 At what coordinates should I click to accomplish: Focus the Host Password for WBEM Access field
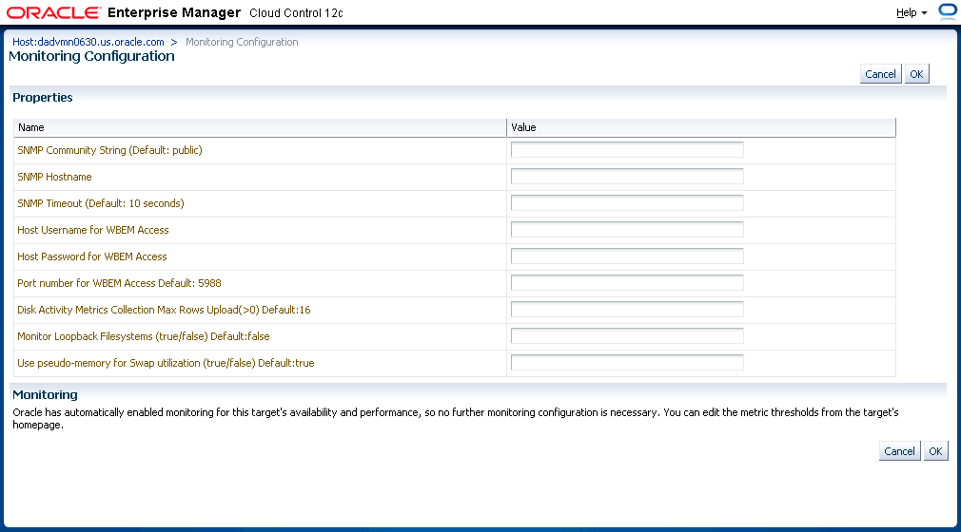(x=627, y=256)
